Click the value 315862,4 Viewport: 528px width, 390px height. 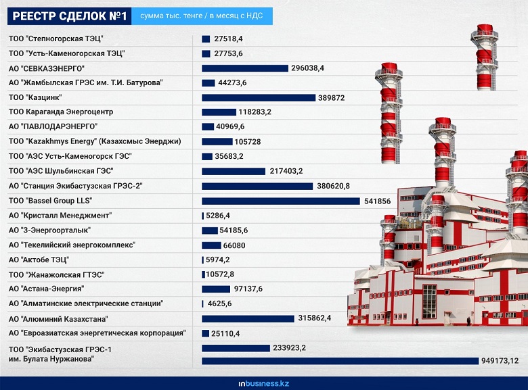314,318
